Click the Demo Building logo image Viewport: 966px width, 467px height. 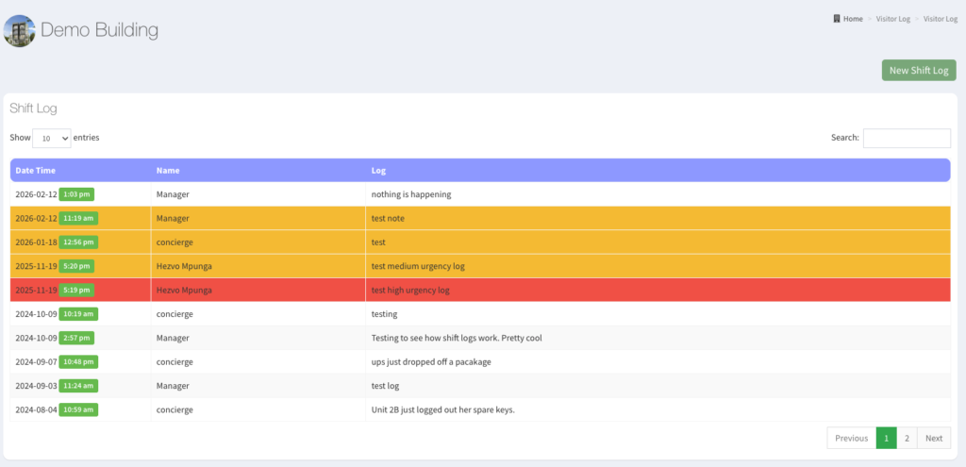point(19,31)
